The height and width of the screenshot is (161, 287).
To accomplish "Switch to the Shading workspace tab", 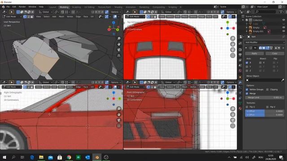I will tap(118, 7).
